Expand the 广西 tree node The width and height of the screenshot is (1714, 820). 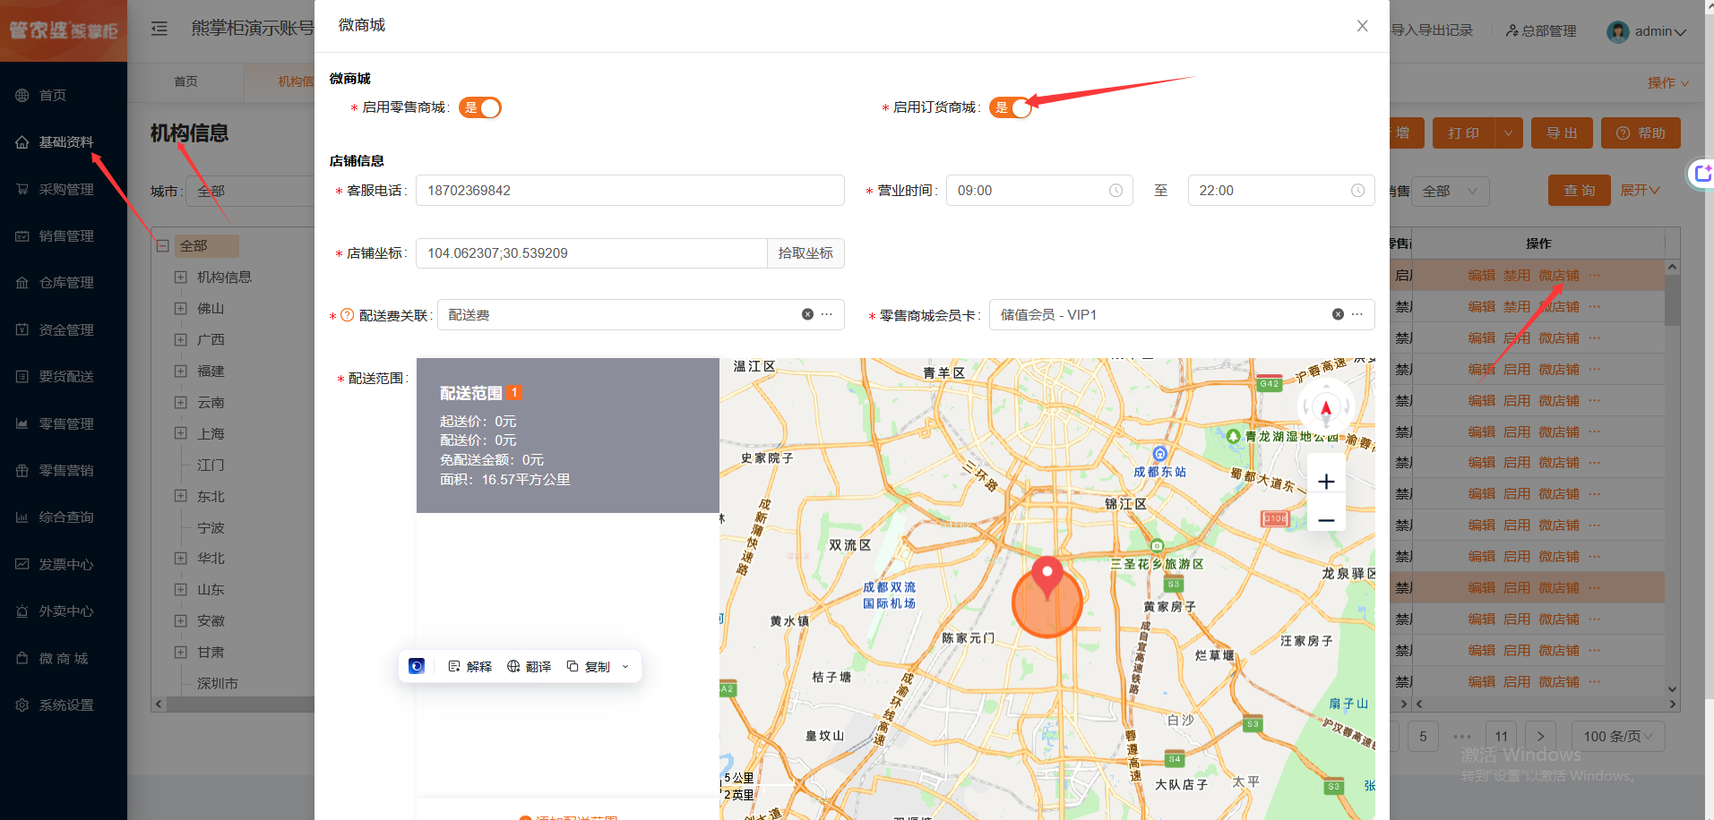[180, 339]
